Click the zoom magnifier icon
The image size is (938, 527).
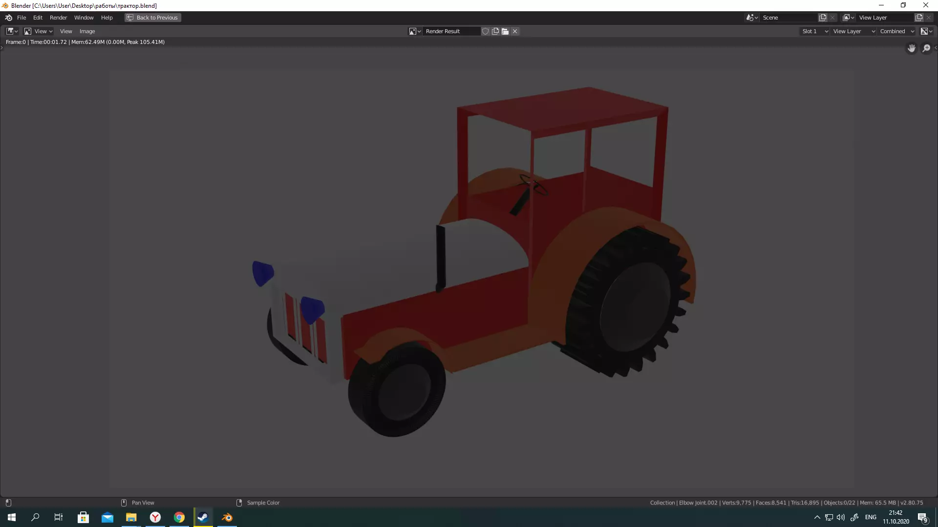tap(926, 48)
